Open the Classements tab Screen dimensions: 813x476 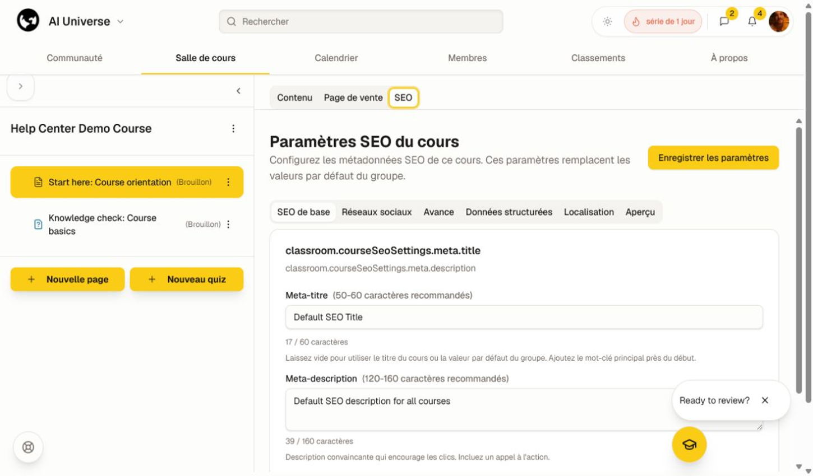point(598,58)
